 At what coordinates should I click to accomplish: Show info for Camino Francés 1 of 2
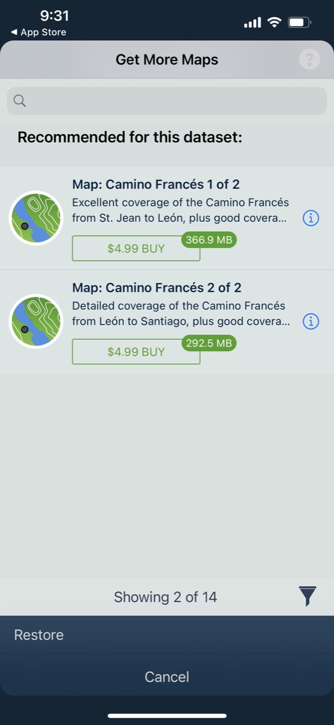[x=311, y=218]
